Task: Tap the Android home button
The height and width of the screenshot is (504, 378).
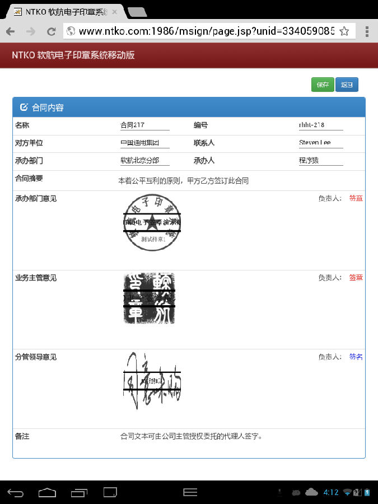Action: (47, 492)
